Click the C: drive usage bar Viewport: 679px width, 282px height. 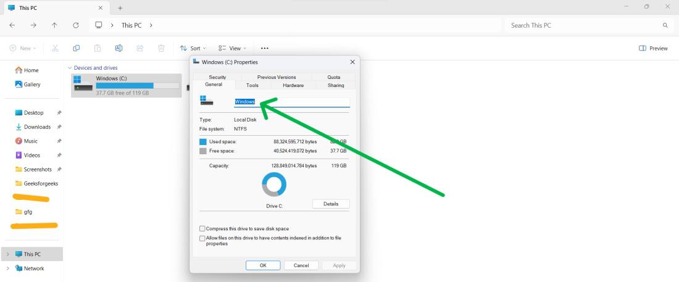point(137,86)
